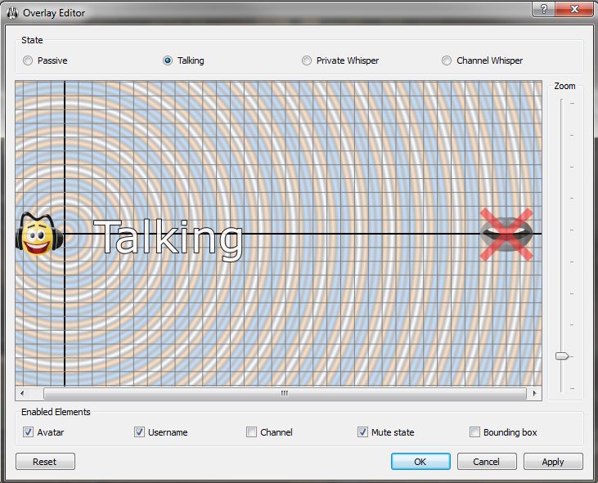
Task: Enable the Channel checkbox
Action: (252, 432)
